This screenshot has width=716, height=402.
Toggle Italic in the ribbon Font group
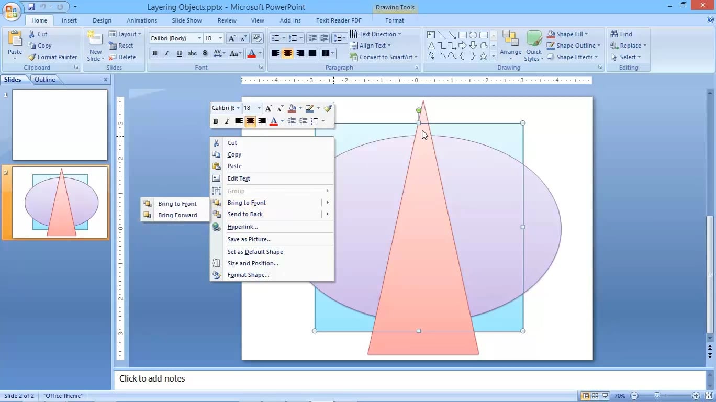point(167,53)
